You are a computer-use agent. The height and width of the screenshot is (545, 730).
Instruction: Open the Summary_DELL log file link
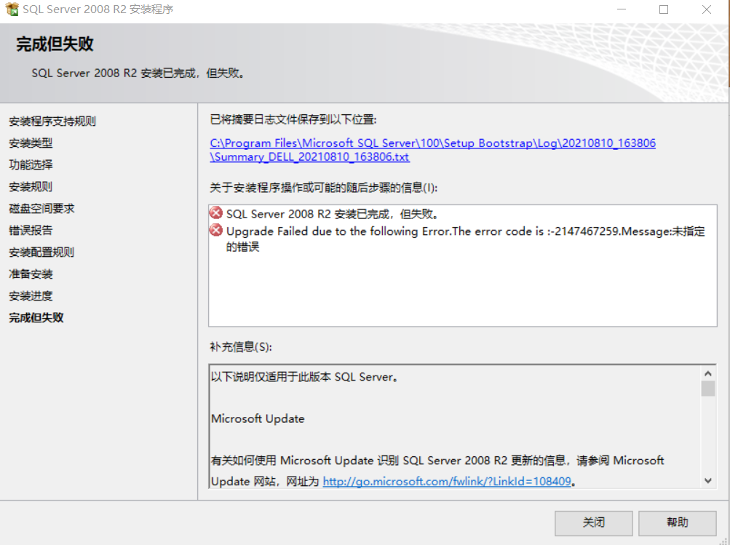click(x=432, y=150)
